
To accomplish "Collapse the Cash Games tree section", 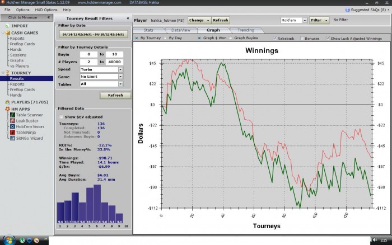I will click(x=3, y=32).
